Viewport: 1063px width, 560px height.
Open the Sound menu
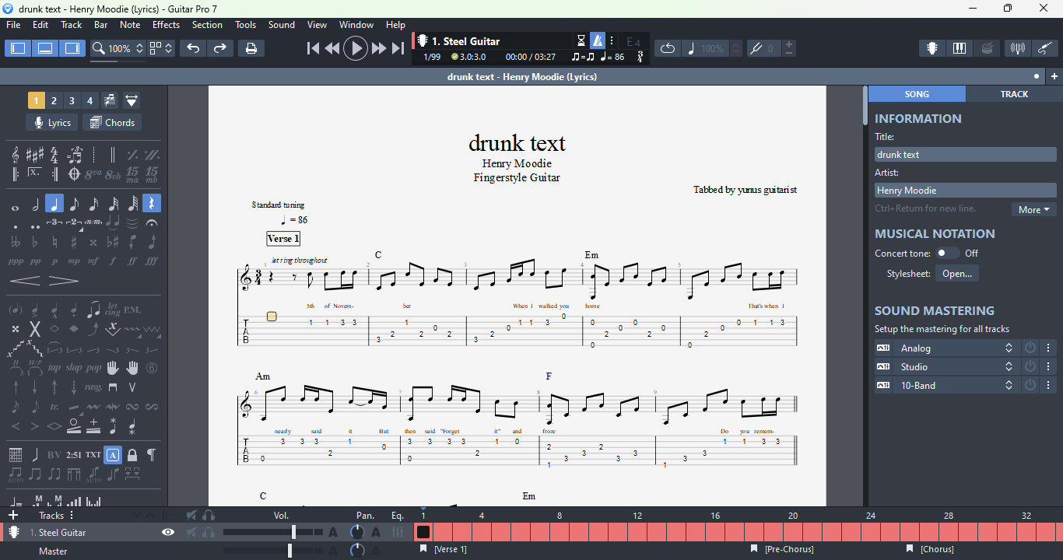click(x=281, y=25)
